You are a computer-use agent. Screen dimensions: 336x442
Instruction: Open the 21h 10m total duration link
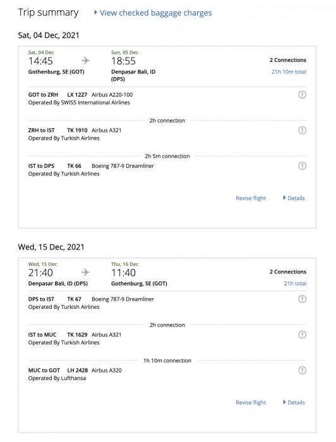(x=289, y=71)
